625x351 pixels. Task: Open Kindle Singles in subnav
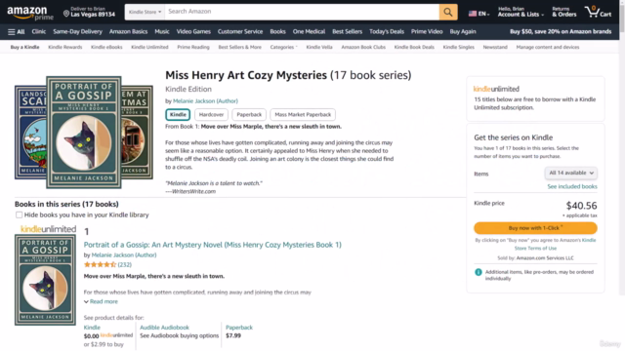pos(458,47)
